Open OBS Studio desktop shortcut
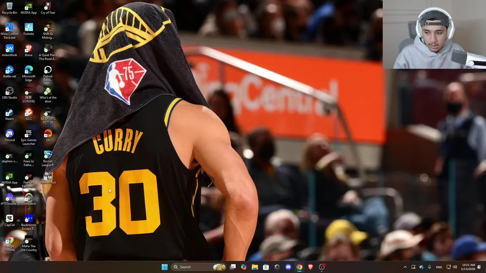Image resolution: width=486 pixels, height=273 pixels. 9,93
